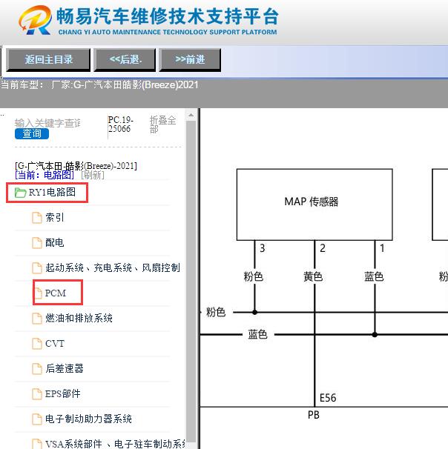Open the EPS部件 tree entry
This screenshot has width=448, height=449.
63,393
